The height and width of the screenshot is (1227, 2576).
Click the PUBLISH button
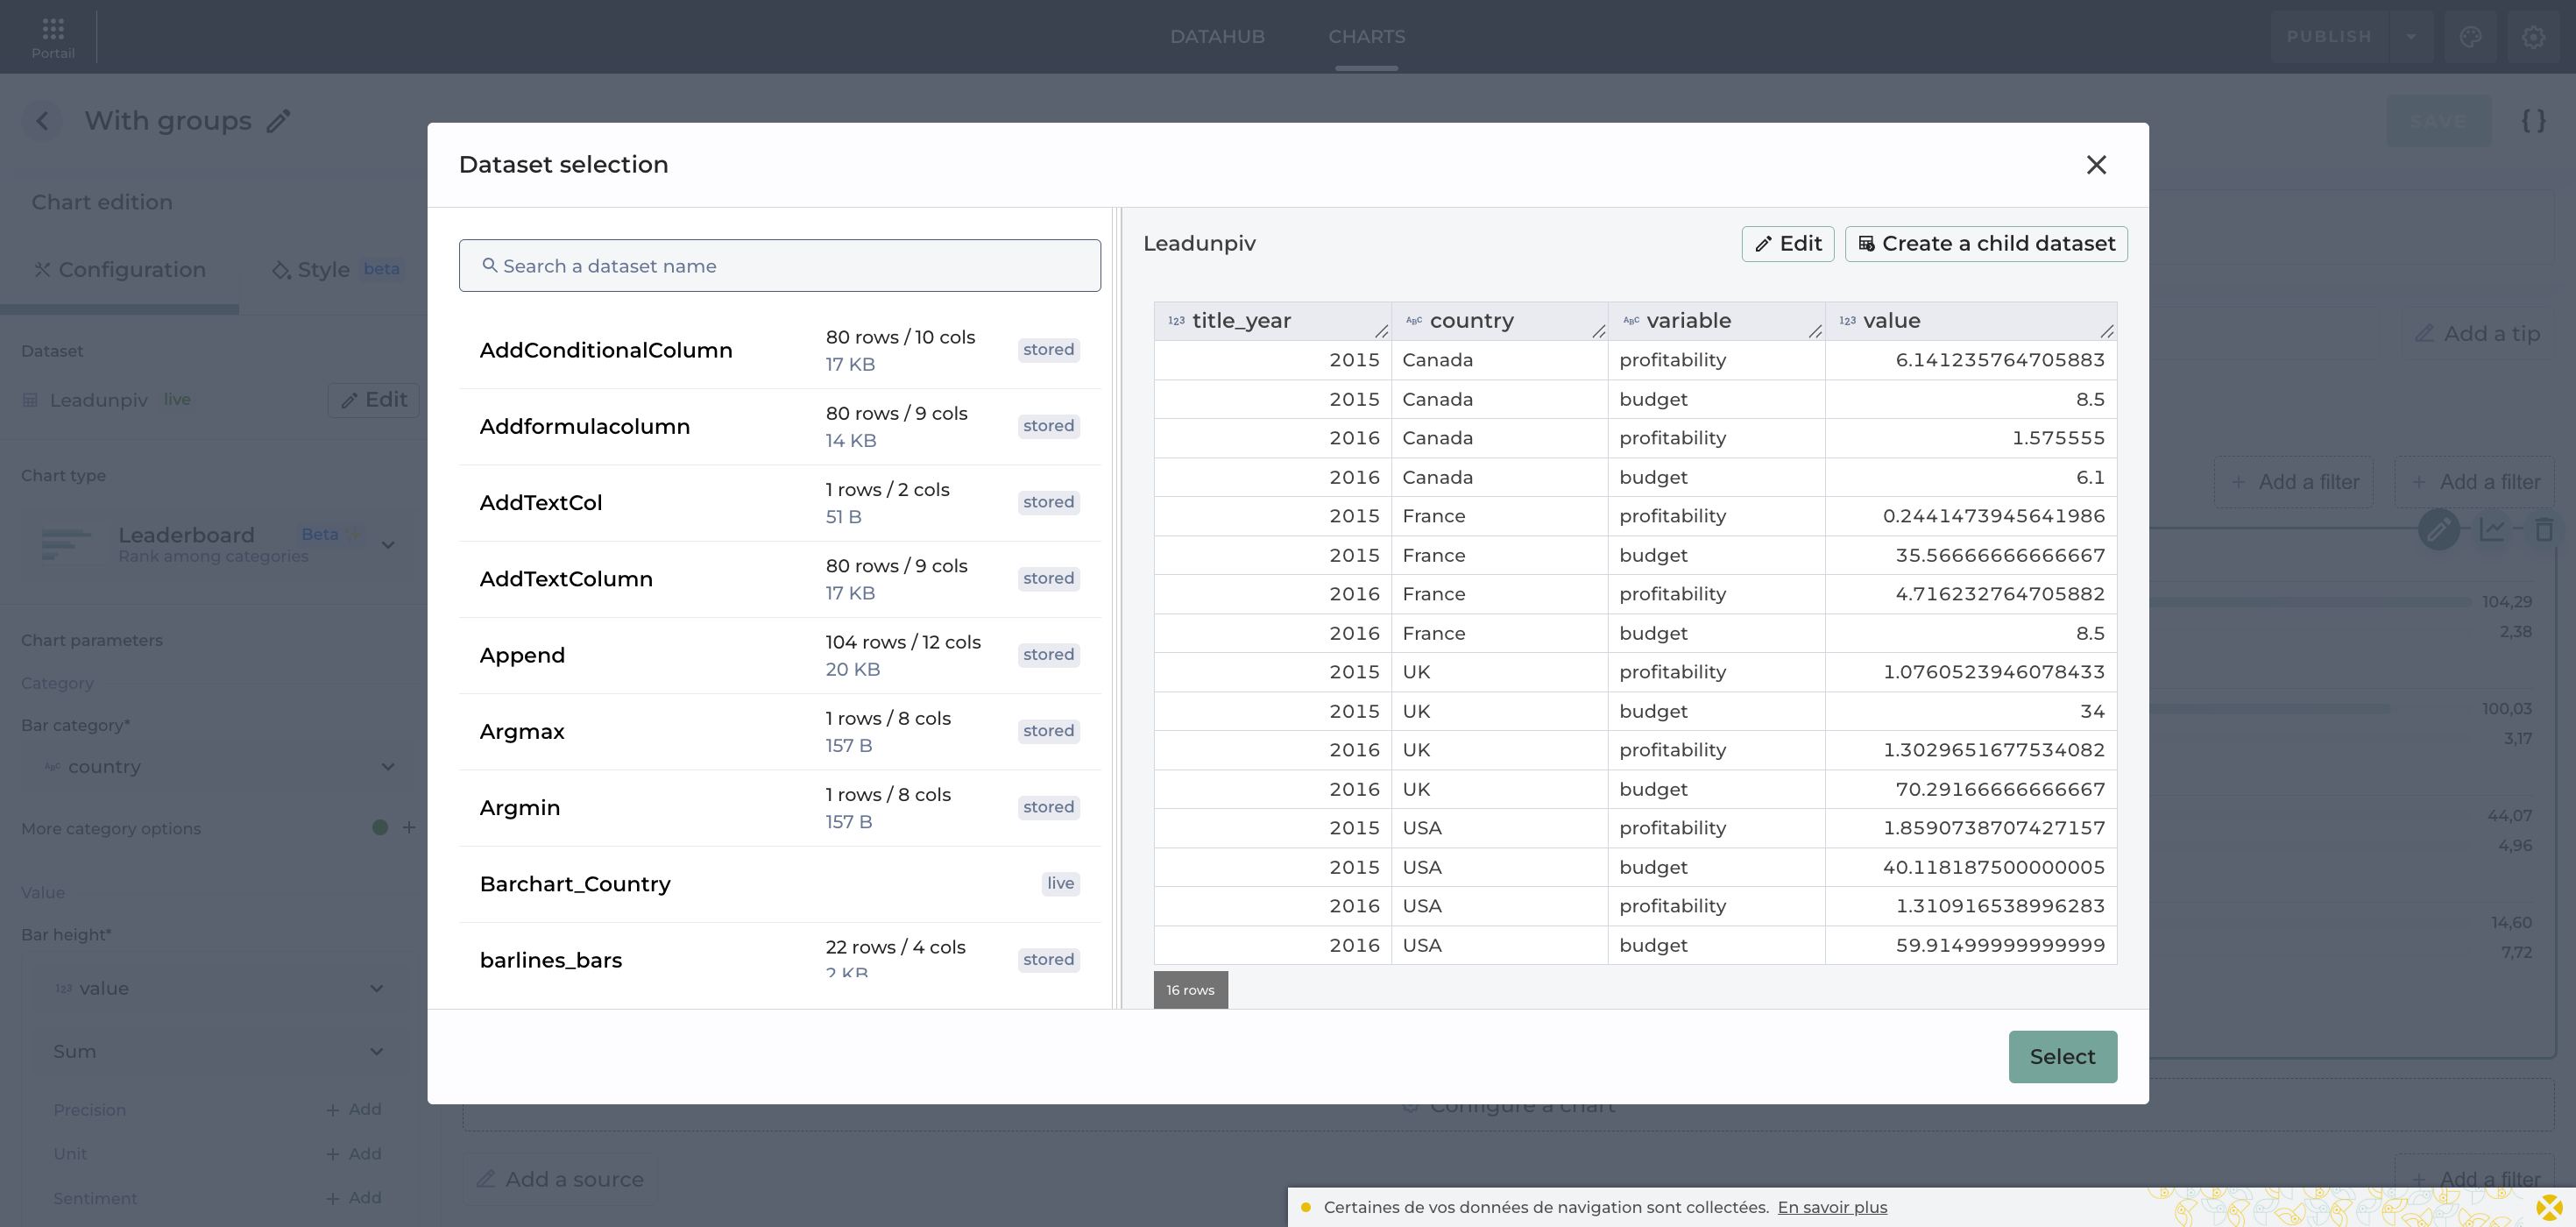tap(2328, 37)
